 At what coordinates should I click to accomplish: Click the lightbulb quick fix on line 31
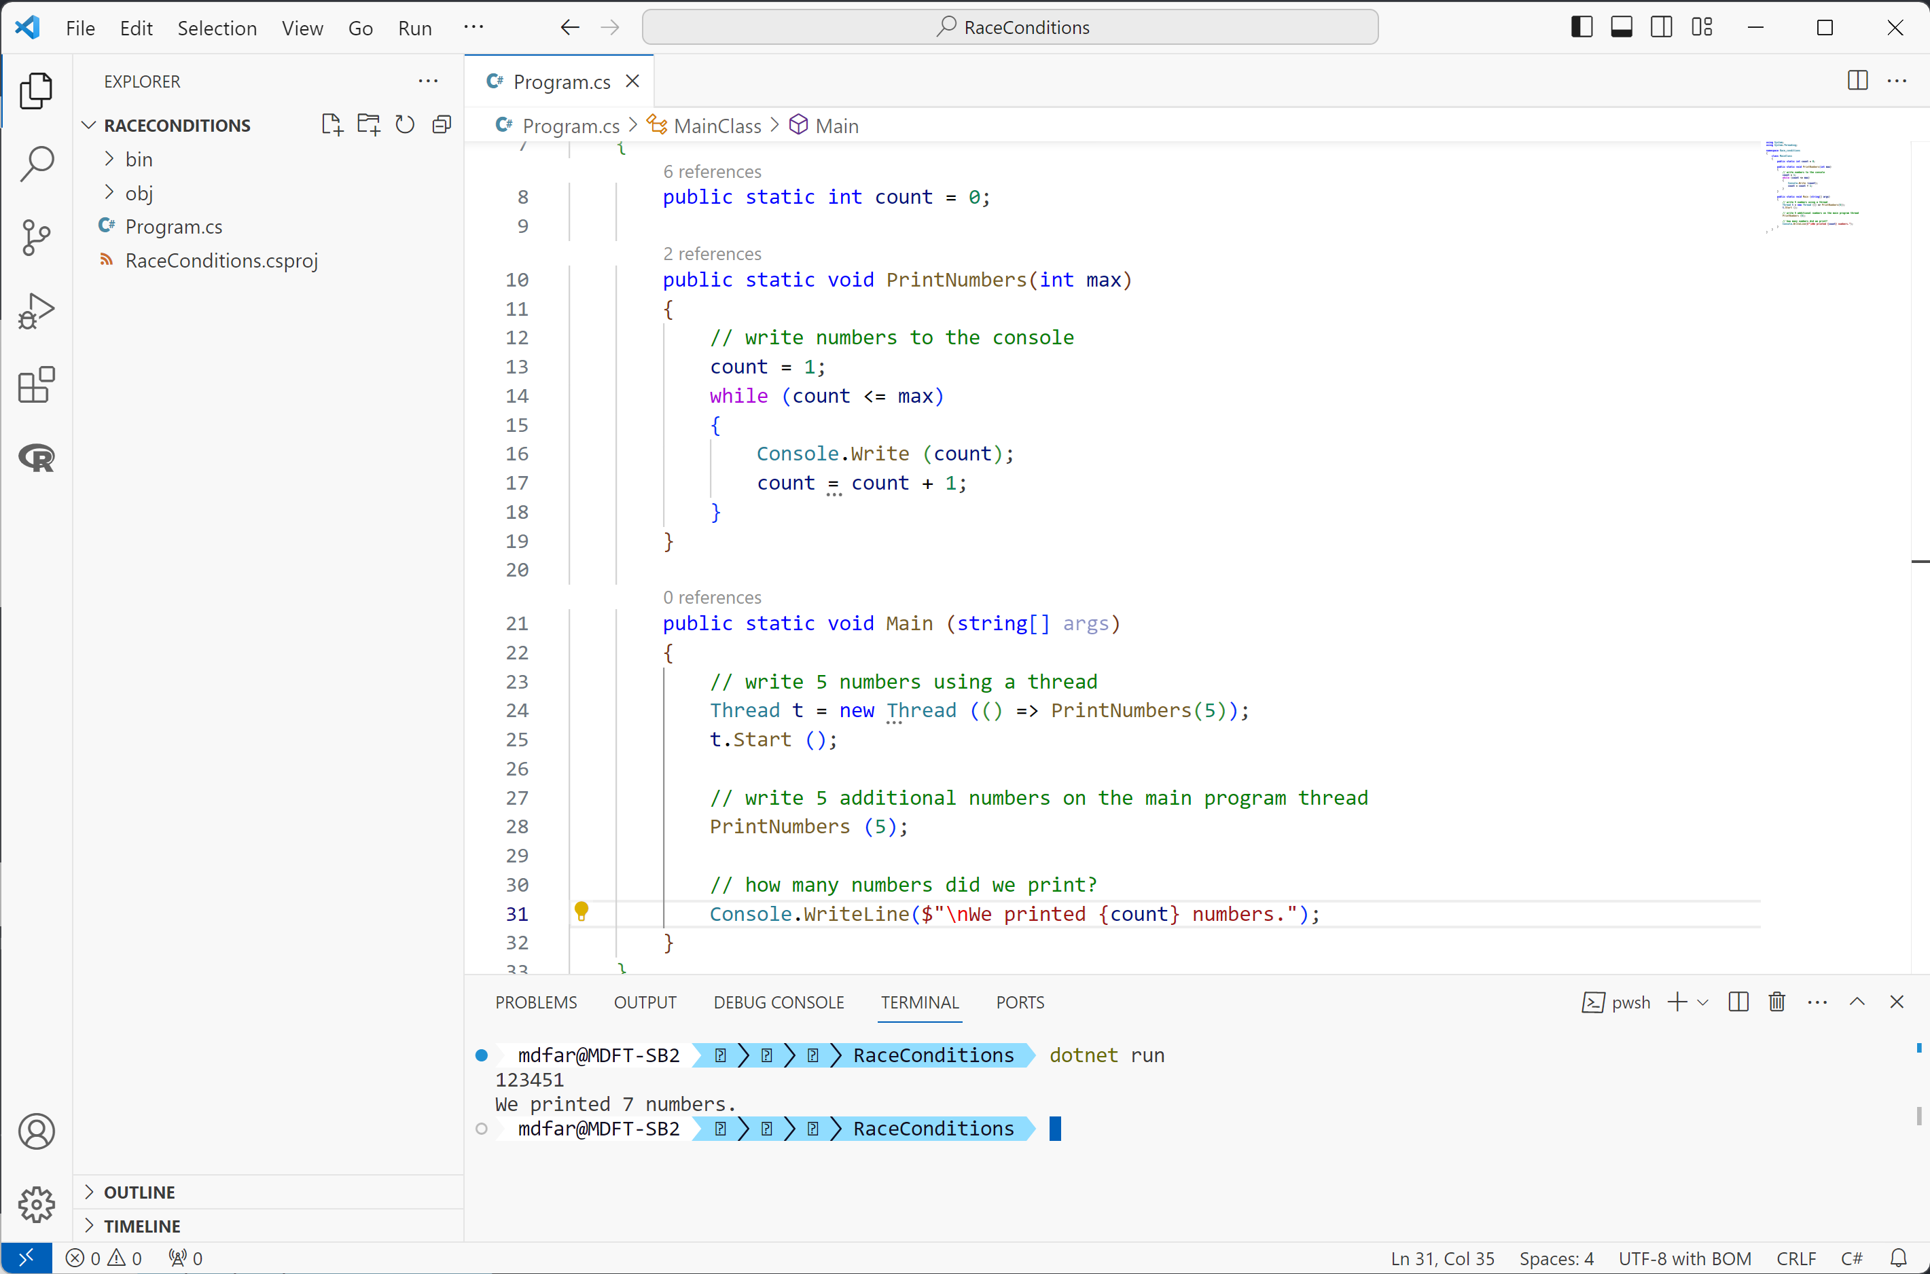582,911
